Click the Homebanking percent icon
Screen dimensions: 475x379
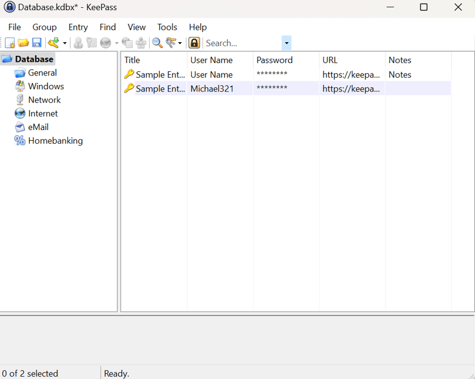point(20,140)
